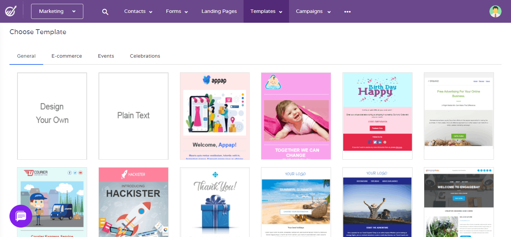Choose the Free Advertising business template
The height and width of the screenshot is (237, 511).
459,116
